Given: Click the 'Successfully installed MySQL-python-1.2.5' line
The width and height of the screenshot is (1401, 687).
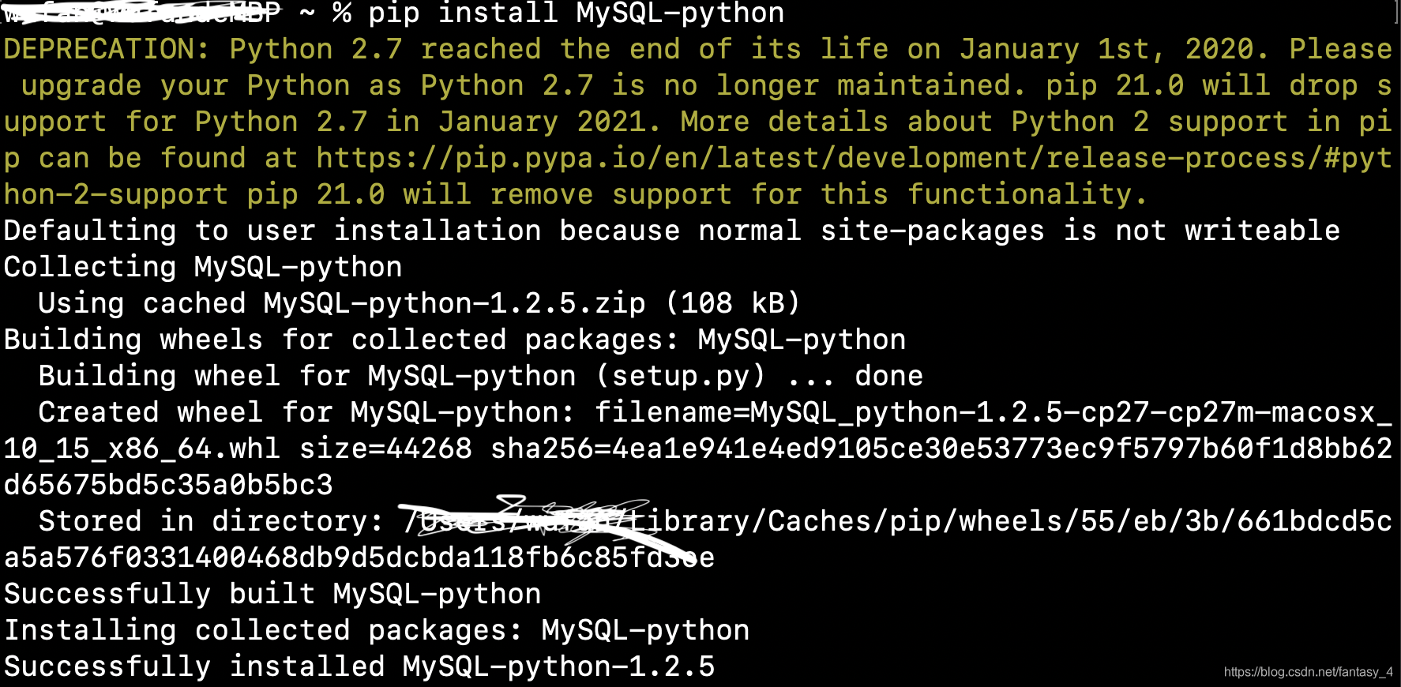Looking at the screenshot, I should coord(359,666).
